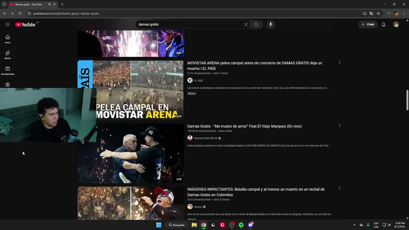Open Chrome profile avatar
Screen dimensions: 409x230
pyautogui.click(x=397, y=13)
